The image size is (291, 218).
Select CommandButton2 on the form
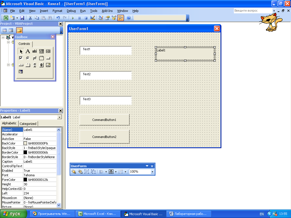click(105, 137)
